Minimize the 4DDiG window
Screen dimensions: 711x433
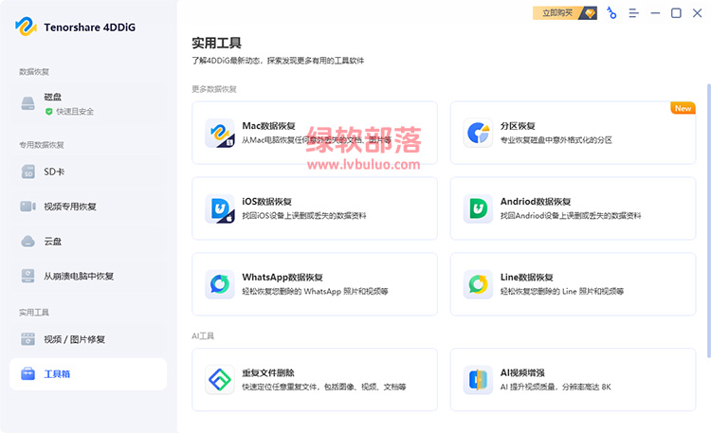click(655, 13)
